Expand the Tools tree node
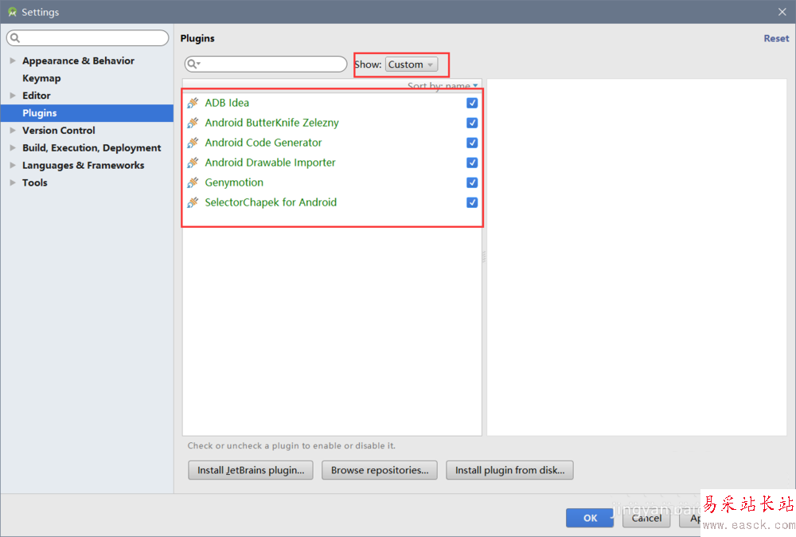Viewport: 796px width, 537px height. pos(13,182)
